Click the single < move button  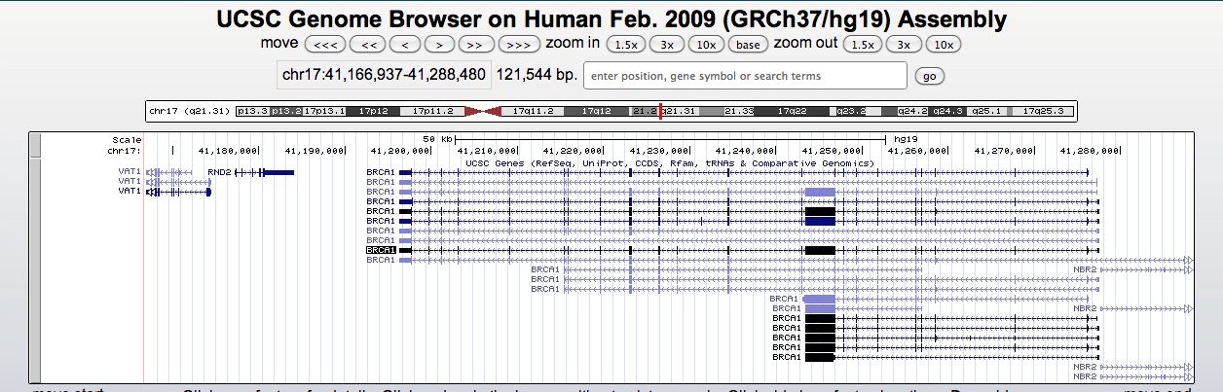[x=404, y=45]
